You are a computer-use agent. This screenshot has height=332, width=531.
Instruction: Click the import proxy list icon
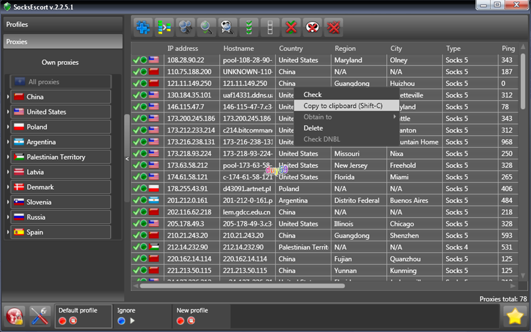point(164,27)
